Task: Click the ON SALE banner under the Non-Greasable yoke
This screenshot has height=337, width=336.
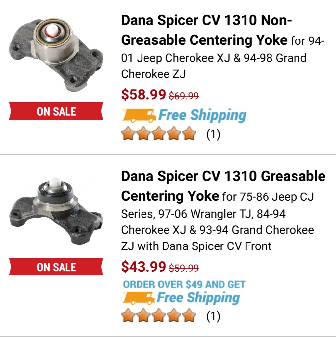Action: tap(56, 111)
